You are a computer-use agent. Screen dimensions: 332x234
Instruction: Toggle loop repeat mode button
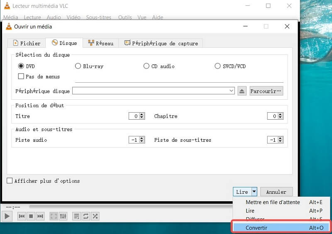[x=86, y=216]
